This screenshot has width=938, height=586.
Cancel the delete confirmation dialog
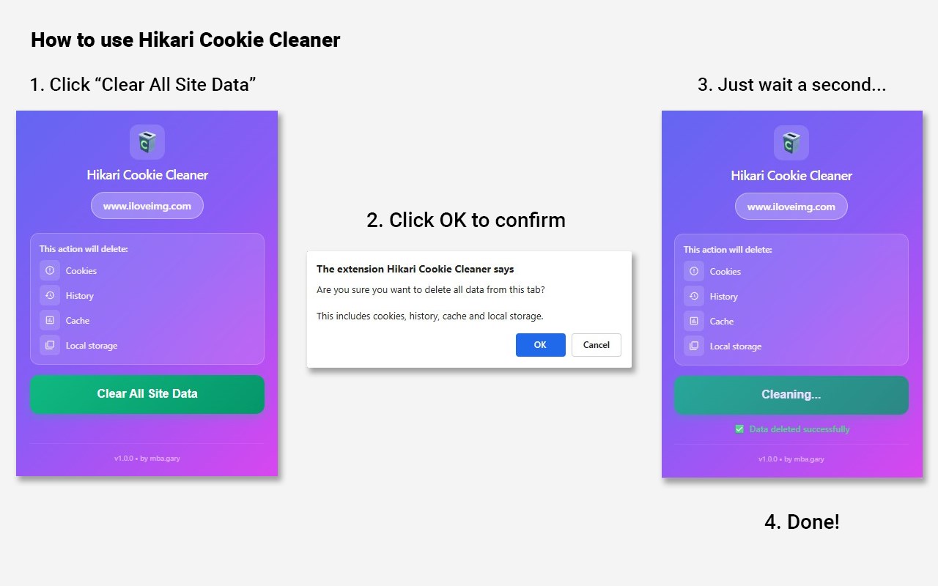[596, 345]
